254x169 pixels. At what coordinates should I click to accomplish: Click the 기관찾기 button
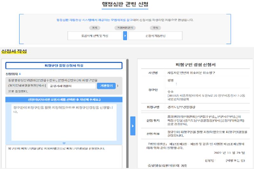(x=106, y=86)
